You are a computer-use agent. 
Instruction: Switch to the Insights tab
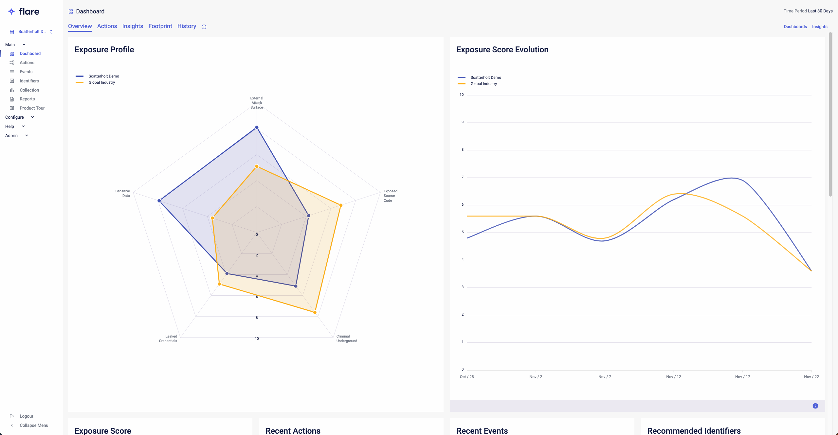click(x=133, y=26)
